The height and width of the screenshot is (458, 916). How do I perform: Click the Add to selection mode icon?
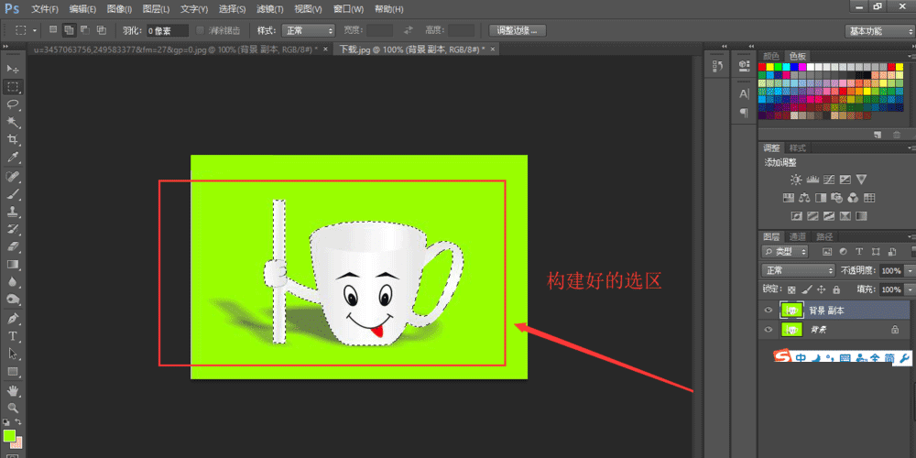(x=69, y=30)
